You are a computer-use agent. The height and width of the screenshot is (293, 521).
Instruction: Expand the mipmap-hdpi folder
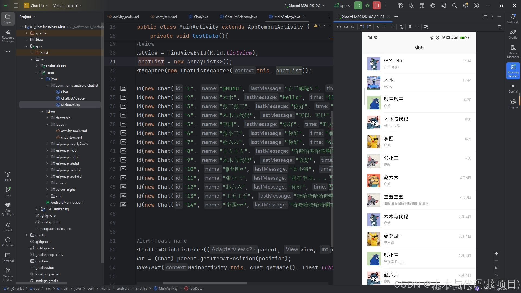(47, 150)
